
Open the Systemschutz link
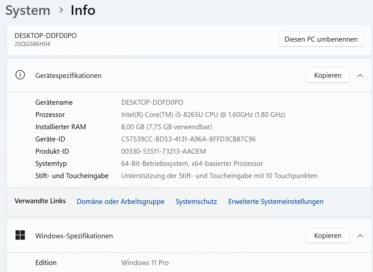pyautogui.click(x=196, y=202)
